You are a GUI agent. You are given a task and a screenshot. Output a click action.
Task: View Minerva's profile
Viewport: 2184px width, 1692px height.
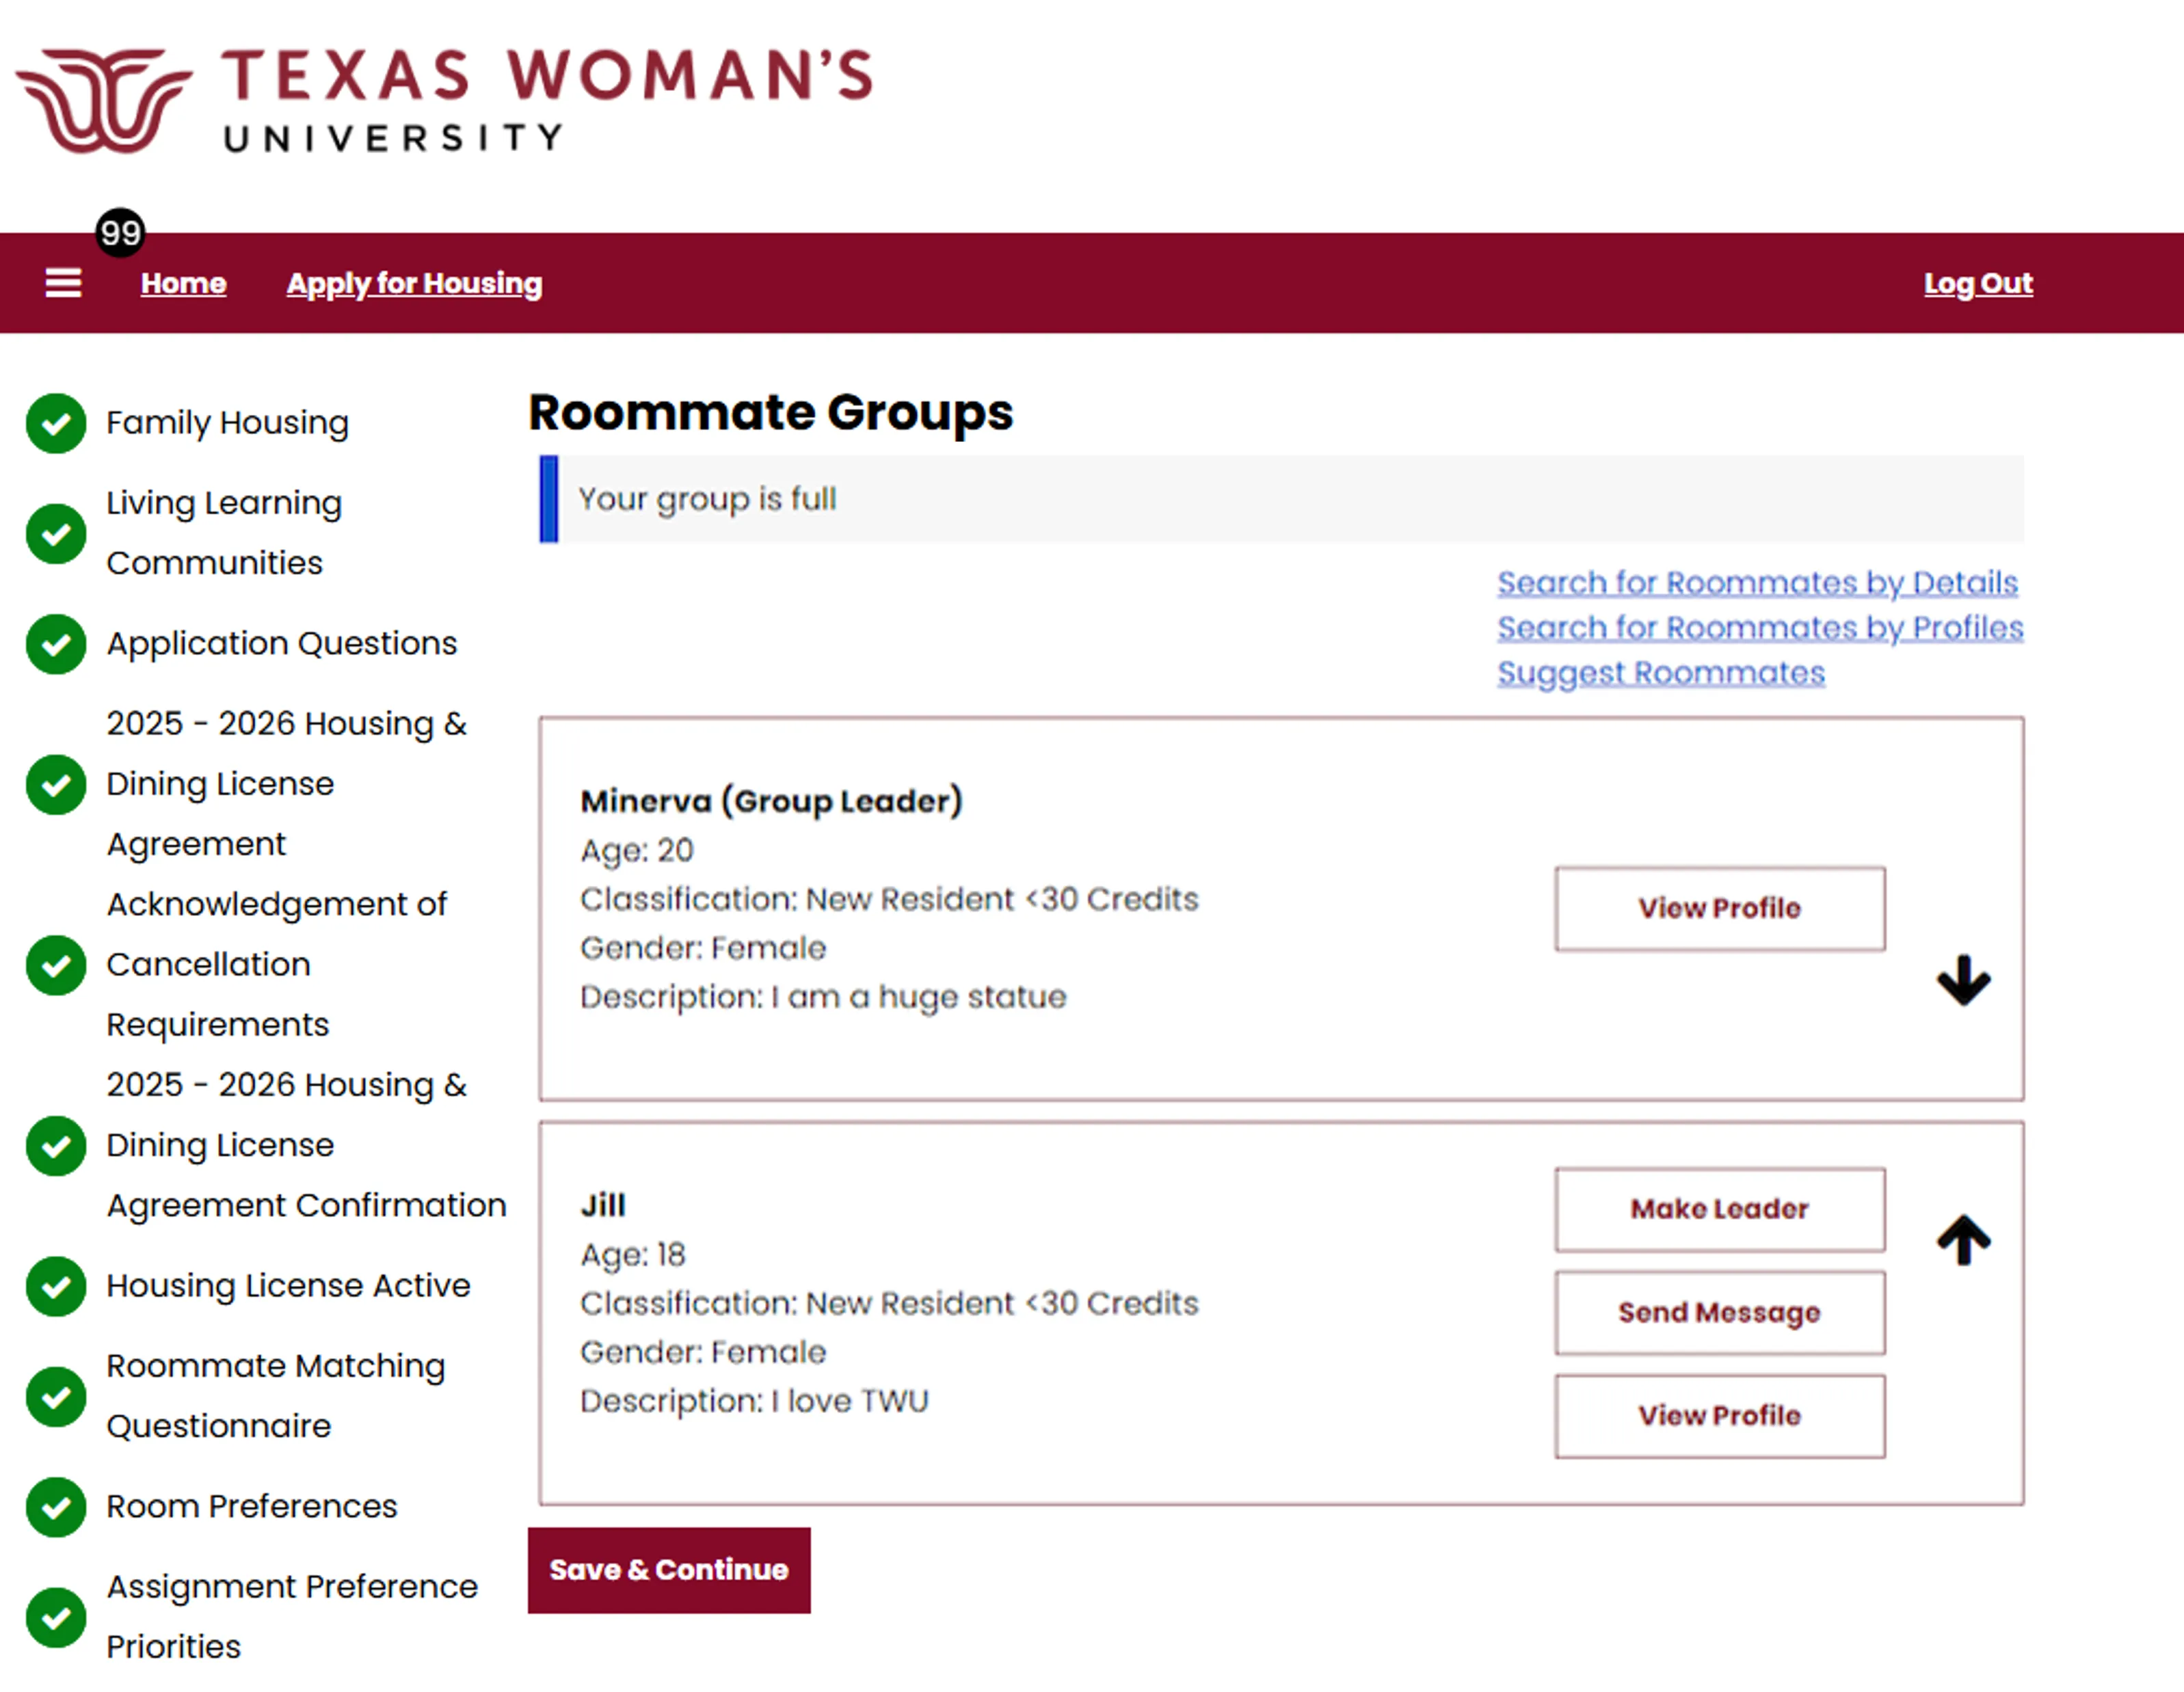point(1719,908)
